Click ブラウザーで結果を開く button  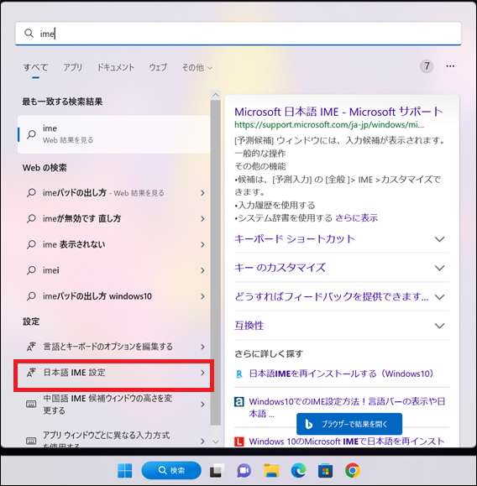tap(349, 424)
